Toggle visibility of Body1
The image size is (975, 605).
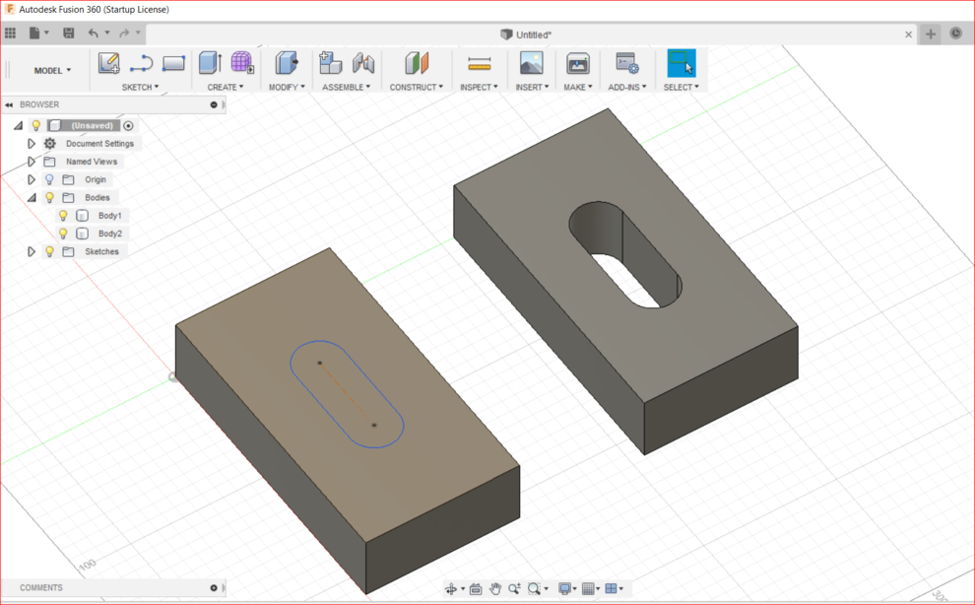pyautogui.click(x=63, y=216)
